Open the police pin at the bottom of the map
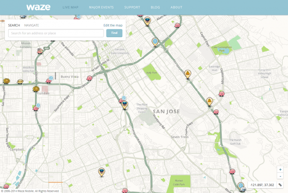 click(101, 172)
